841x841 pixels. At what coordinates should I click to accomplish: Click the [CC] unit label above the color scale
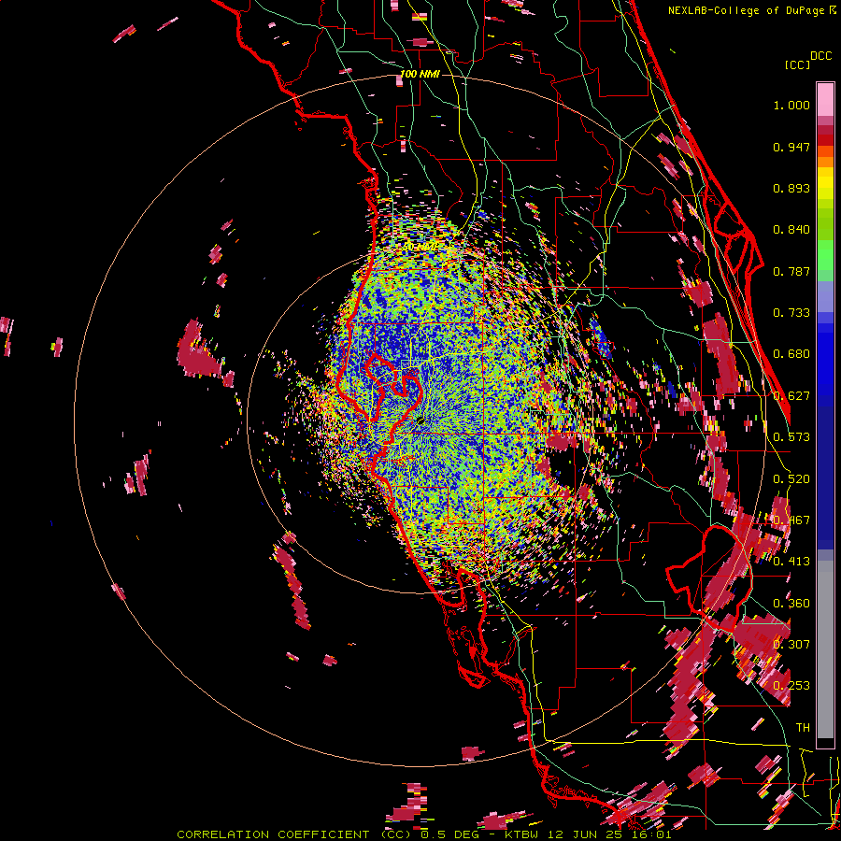coord(797,64)
